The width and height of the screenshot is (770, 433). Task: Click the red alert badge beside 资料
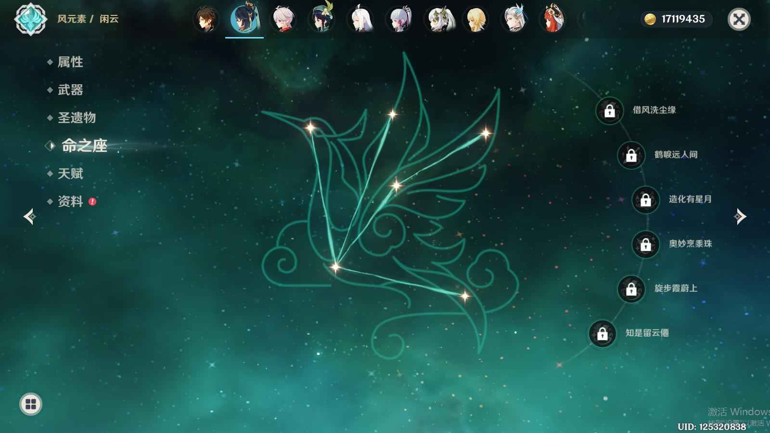(92, 202)
